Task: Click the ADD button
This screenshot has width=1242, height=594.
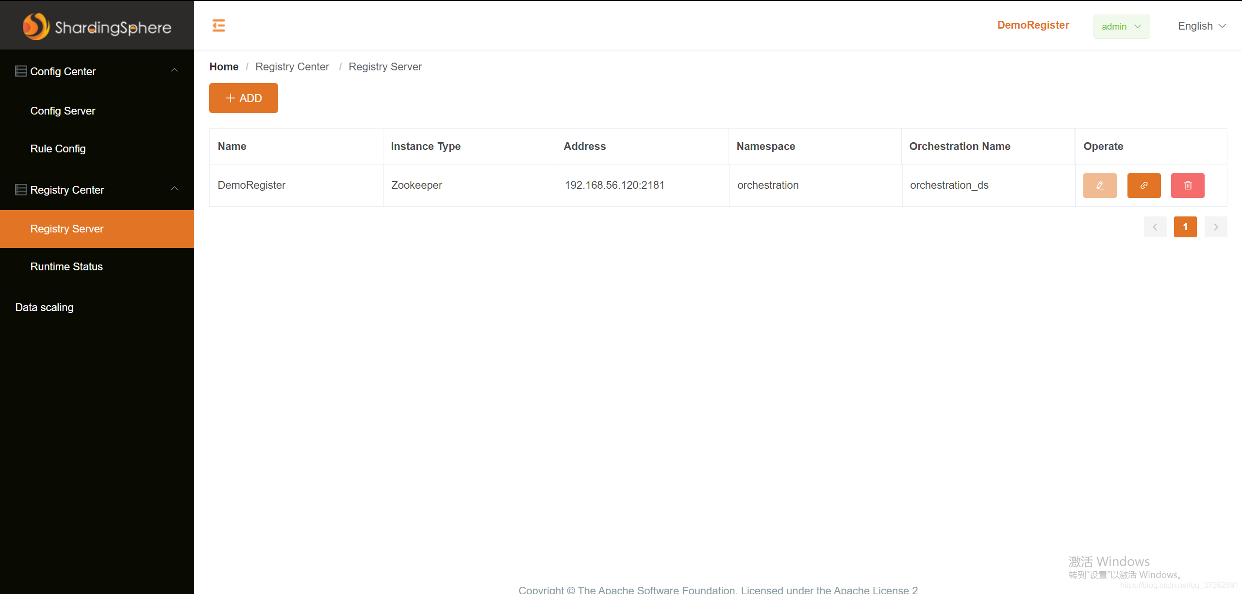Action: pos(243,98)
